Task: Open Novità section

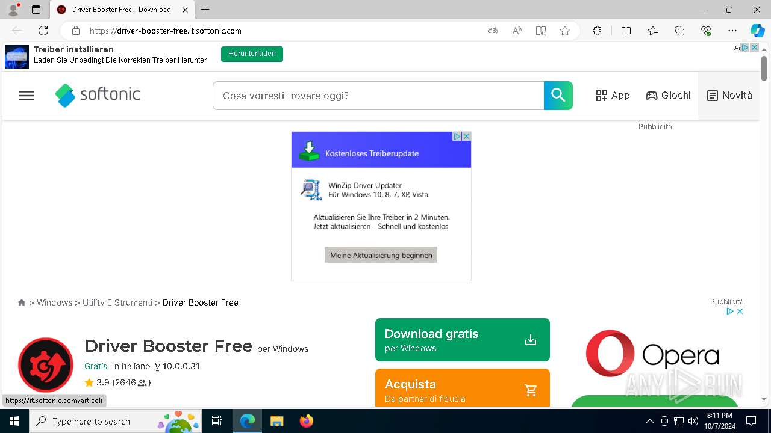Action: tap(729, 95)
